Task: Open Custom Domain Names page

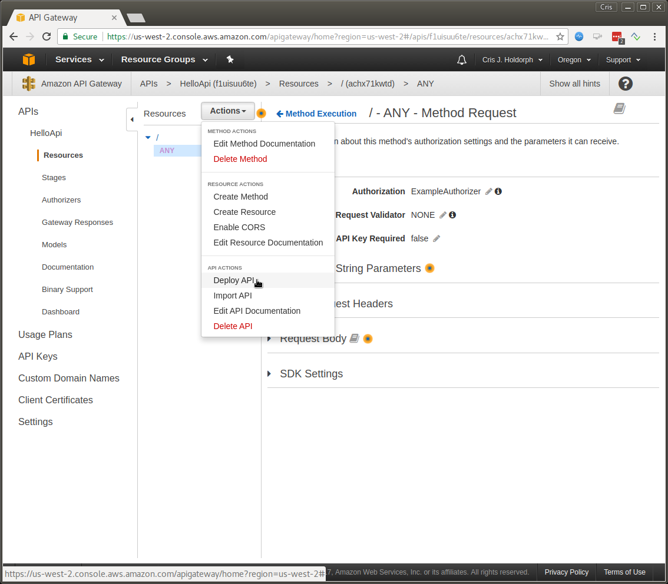Action: [x=68, y=378]
